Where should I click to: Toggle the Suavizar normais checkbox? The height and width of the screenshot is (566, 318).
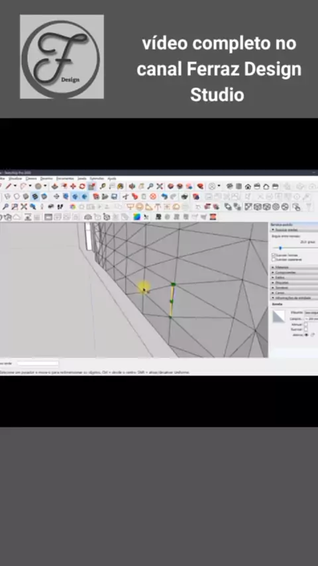(x=274, y=255)
